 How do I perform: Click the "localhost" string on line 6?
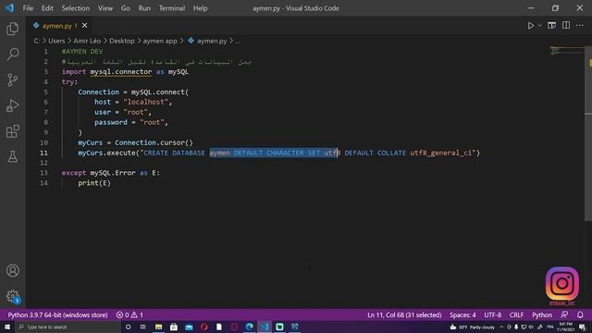point(146,102)
